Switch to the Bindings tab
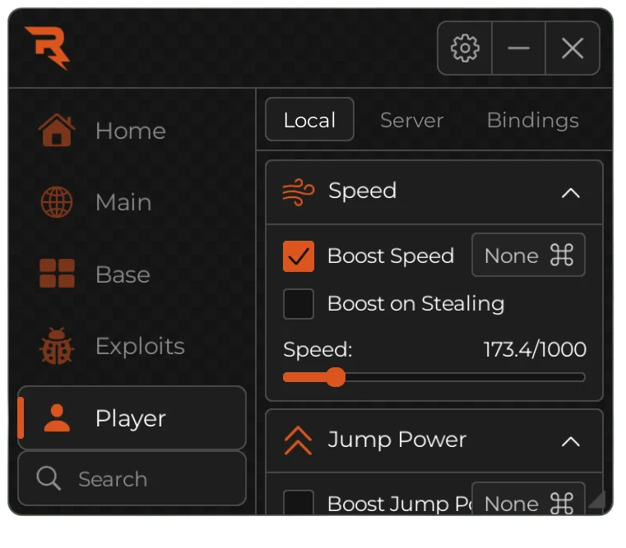Viewport: 626px width, 548px height. click(x=532, y=121)
